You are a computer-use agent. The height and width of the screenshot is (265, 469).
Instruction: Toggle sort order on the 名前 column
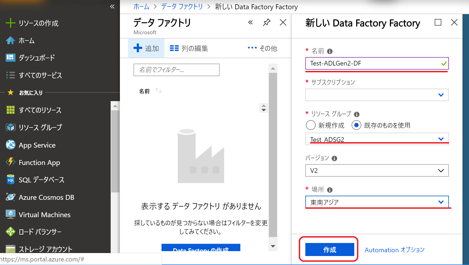(x=159, y=91)
